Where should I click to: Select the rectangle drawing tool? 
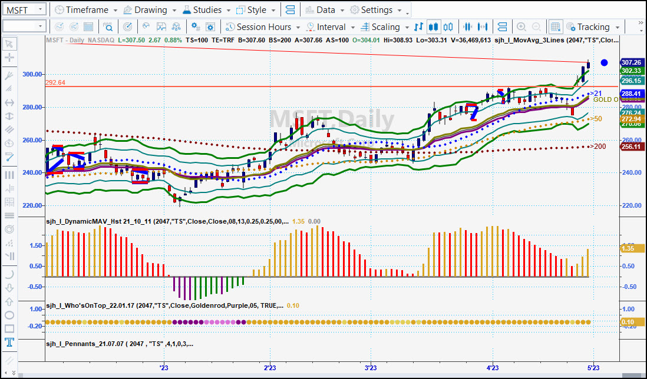tap(9, 329)
